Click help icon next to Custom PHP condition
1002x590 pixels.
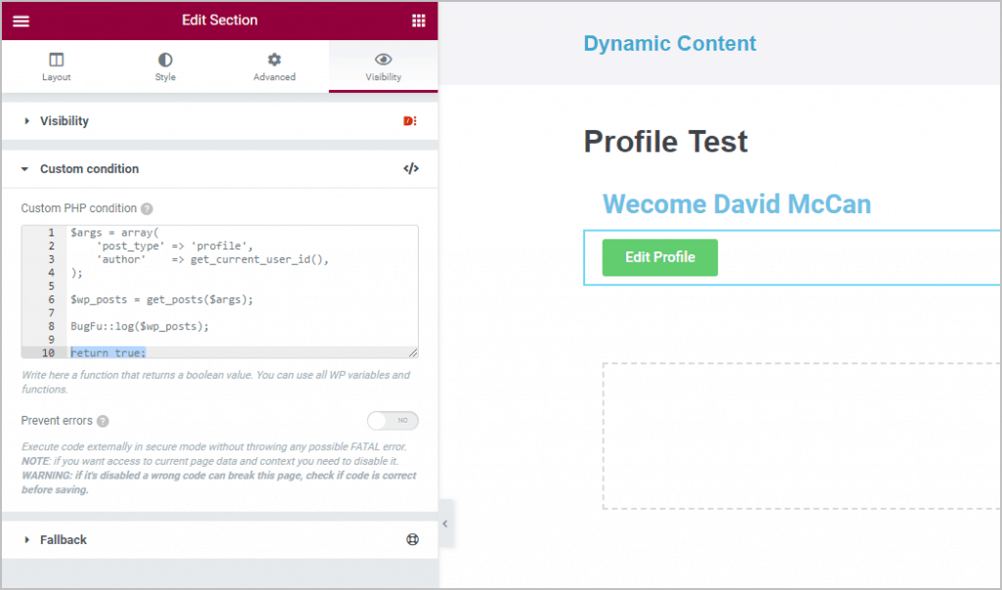click(x=147, y=209)
